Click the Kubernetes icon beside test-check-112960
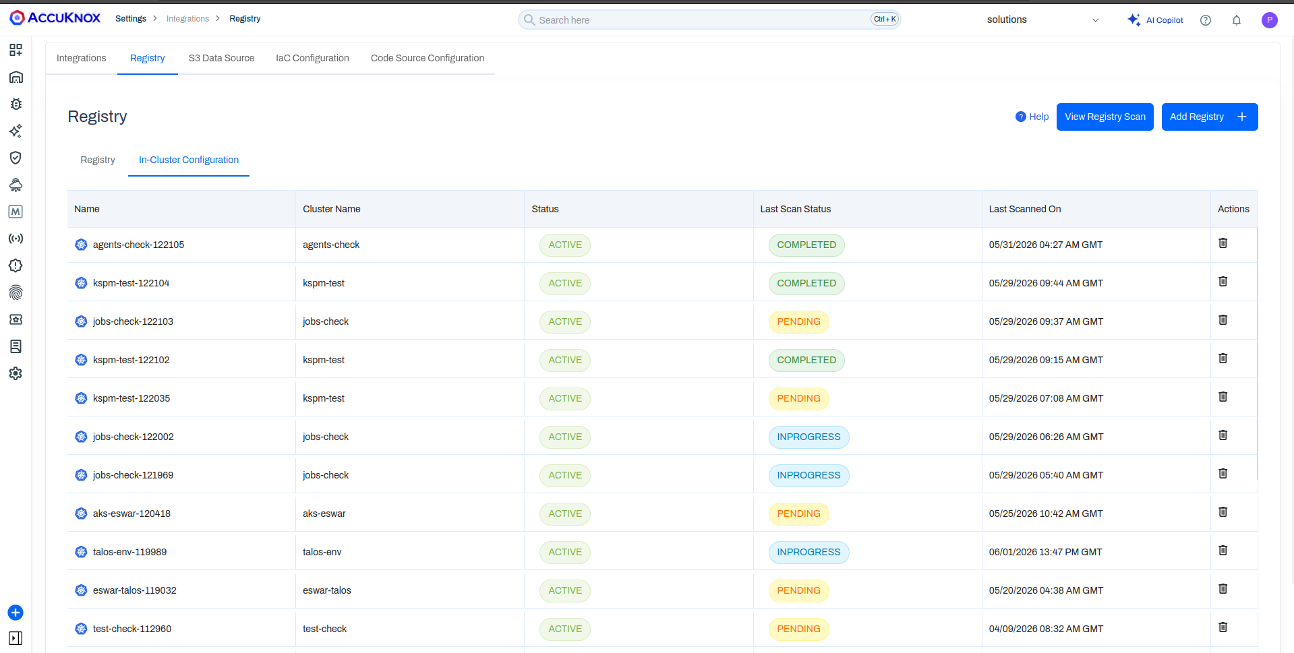 click(81, 629)
